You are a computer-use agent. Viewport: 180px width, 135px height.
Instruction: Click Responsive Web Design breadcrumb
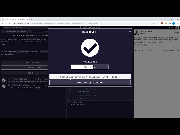coord(16,31)
